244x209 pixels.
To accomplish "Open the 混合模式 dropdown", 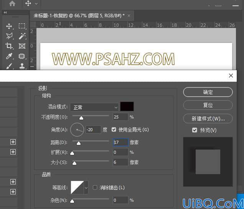I will pyautogui.click(x=94, y=107).
